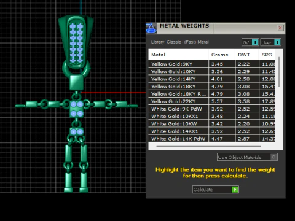
Task: Toggle the Use Object Materials option
Action: pyautogui.click(x=247, y=157)
